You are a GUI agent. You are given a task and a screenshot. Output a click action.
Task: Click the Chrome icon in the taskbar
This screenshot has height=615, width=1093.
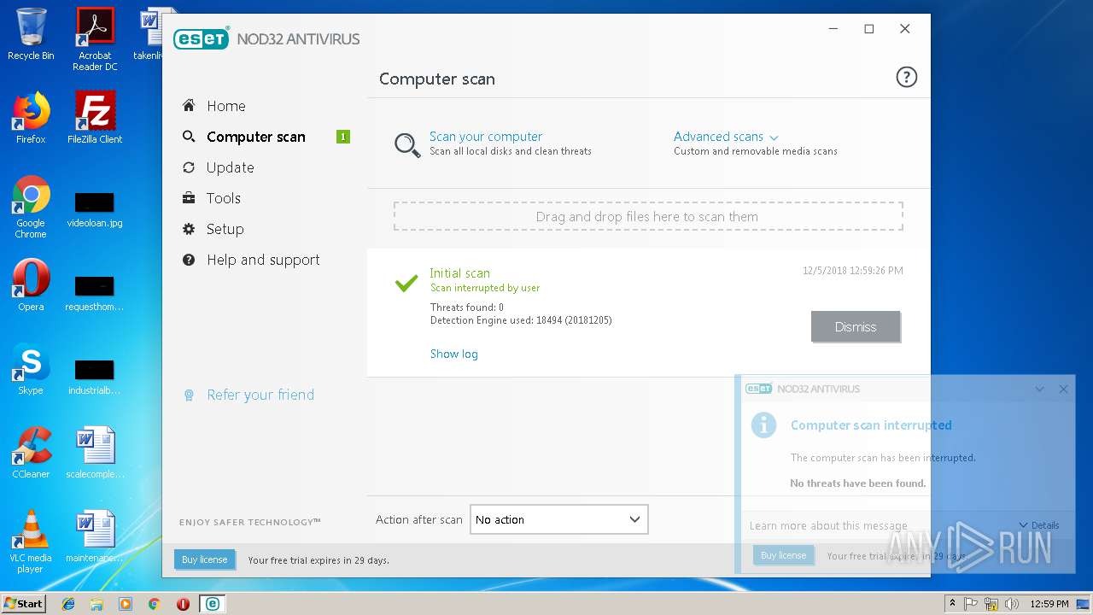[154, 604]
